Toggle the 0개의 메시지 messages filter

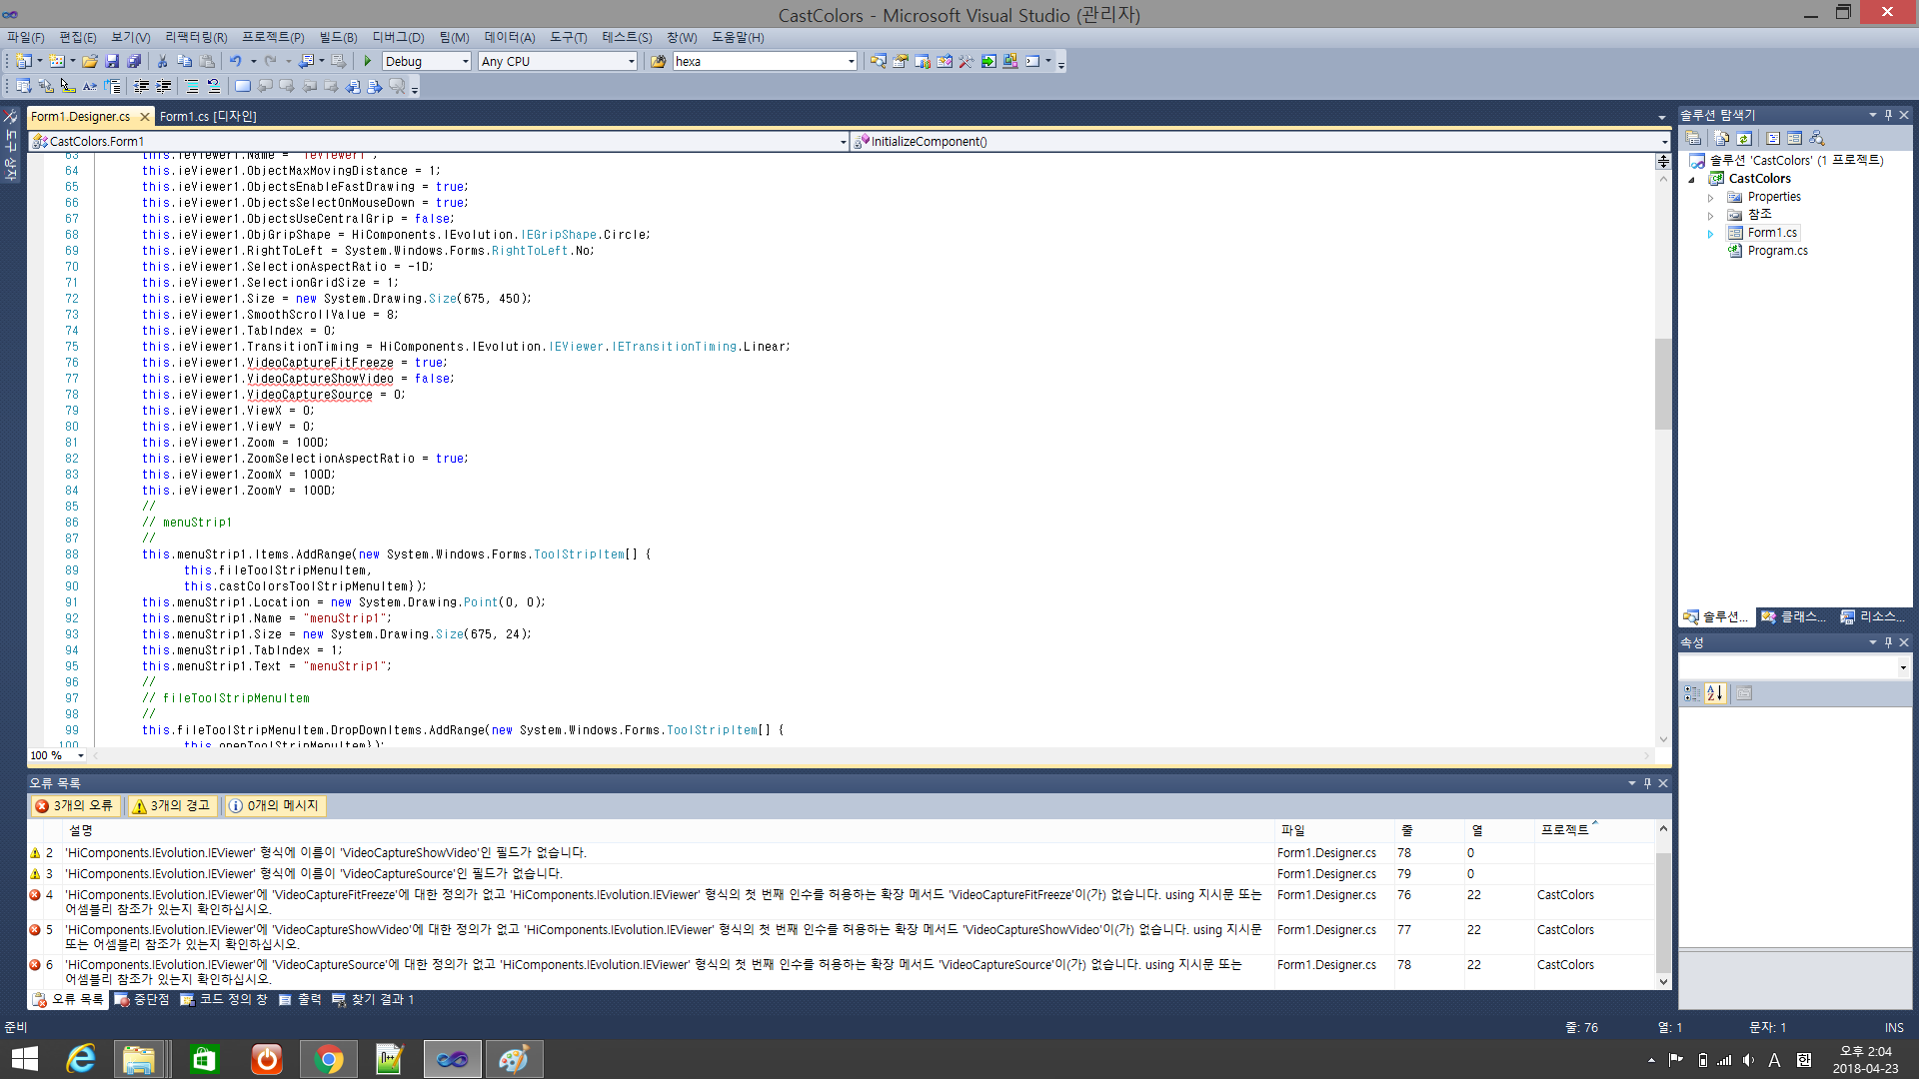click(274, 805)
